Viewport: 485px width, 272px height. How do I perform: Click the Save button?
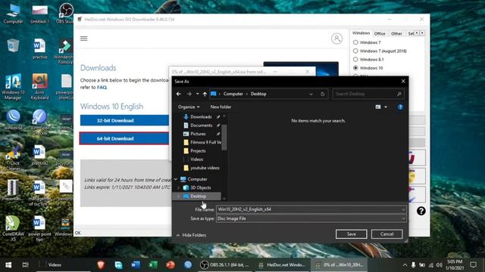[351, 234]
